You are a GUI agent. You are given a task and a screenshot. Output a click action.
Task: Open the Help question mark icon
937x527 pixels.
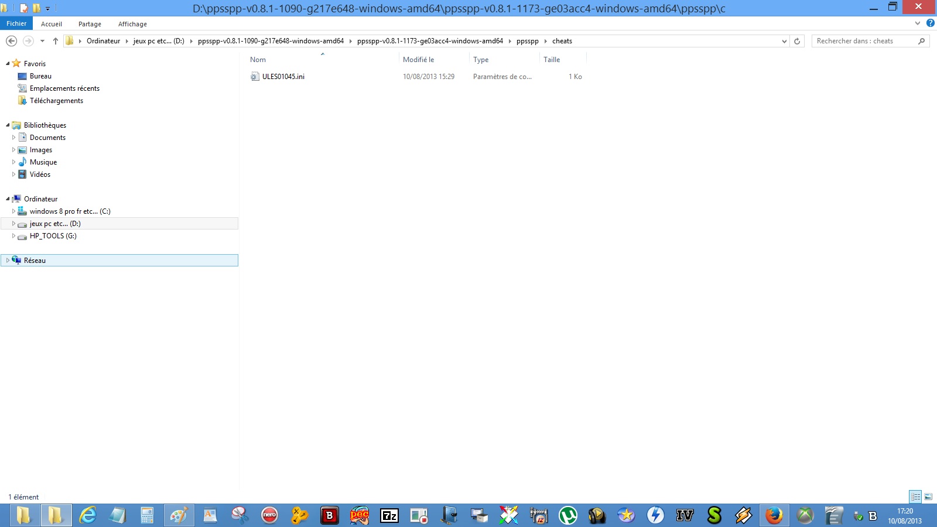930,23
